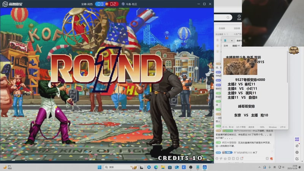The image size is (304, 171).
Task: Expand the hidden system tray icons chevron
Action: 260,167
